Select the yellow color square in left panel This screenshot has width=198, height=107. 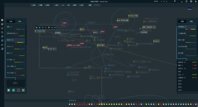tap(23, 90)
